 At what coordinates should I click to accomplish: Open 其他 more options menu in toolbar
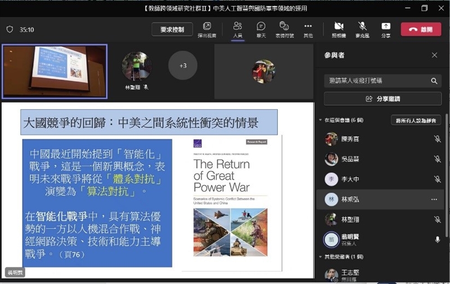[x=308, y=29]
